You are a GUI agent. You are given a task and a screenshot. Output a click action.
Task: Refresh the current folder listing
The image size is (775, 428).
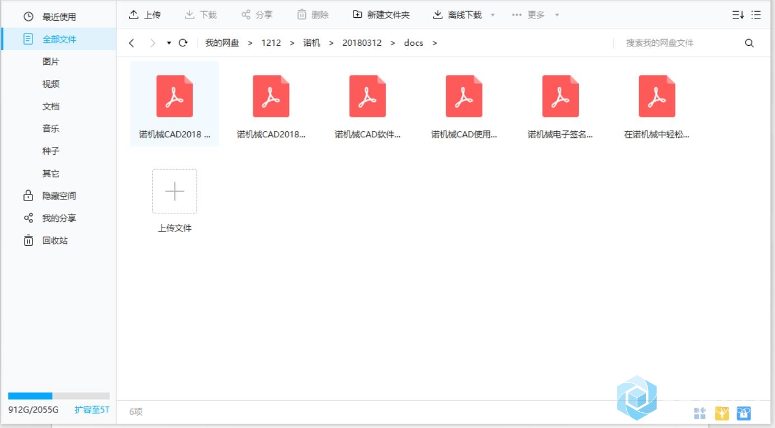coord(183,43)
